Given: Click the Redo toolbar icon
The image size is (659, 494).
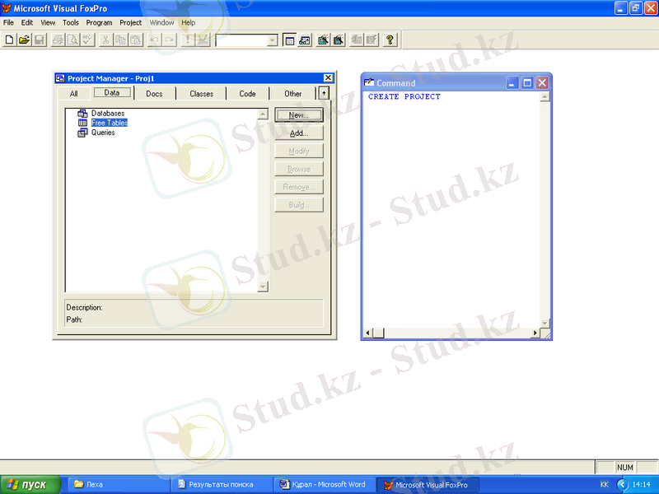Looking at the screenshot, I should 170,40.
